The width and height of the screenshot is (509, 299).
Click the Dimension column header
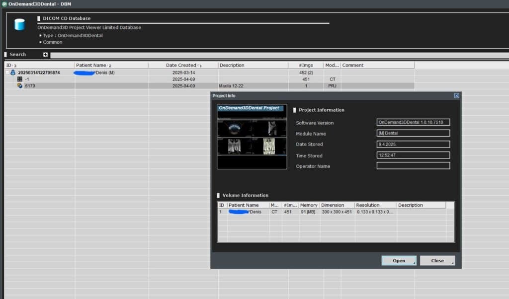(x=337, y=205)
